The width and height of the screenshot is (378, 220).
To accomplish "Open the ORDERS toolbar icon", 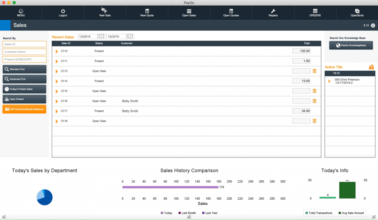I will coord(315,12).
